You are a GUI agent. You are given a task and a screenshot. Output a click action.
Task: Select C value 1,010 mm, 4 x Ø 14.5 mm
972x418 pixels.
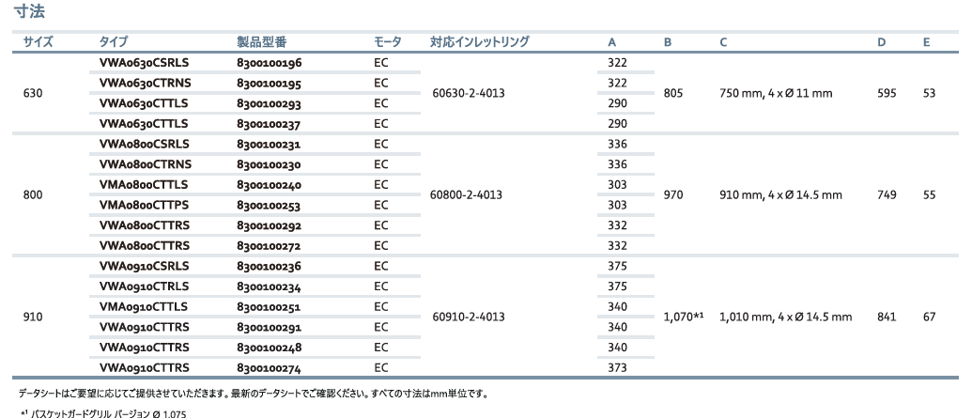point(785,317)
